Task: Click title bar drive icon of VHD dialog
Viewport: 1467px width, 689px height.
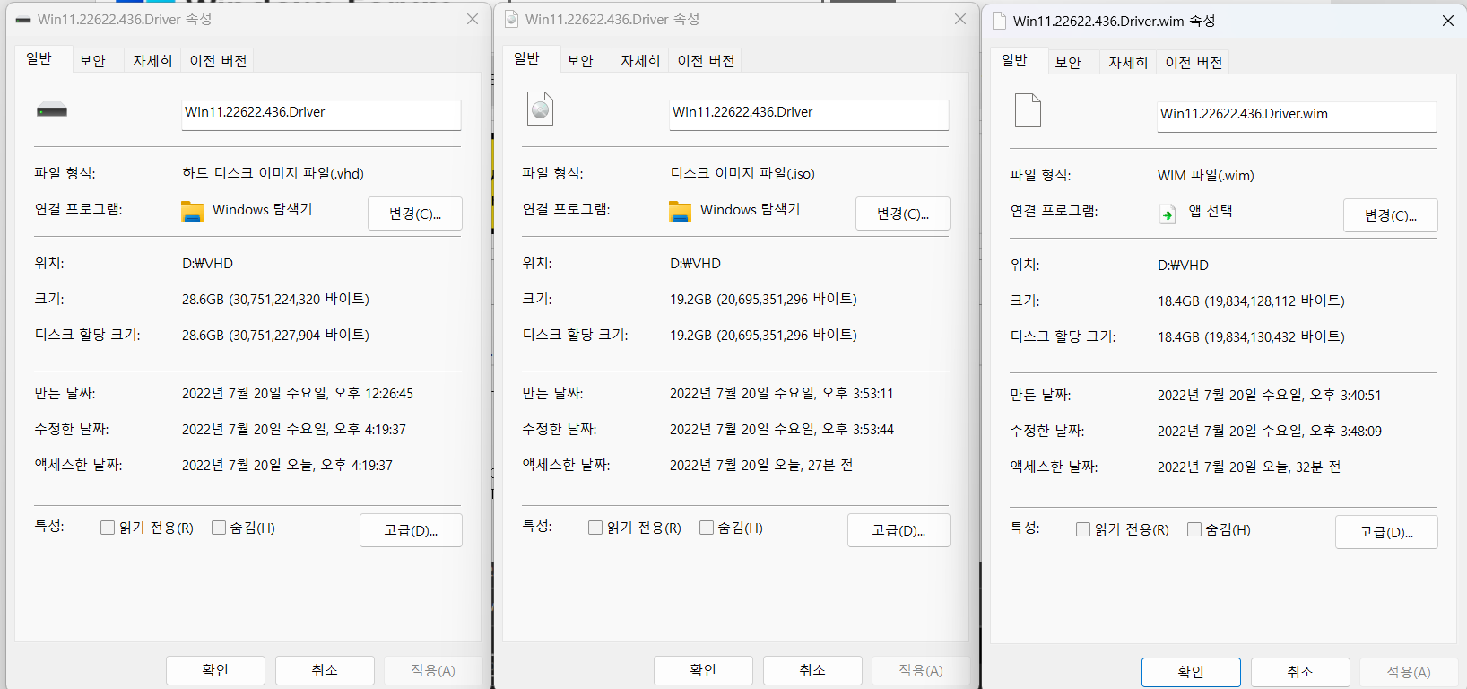Action: coord(23,20)
